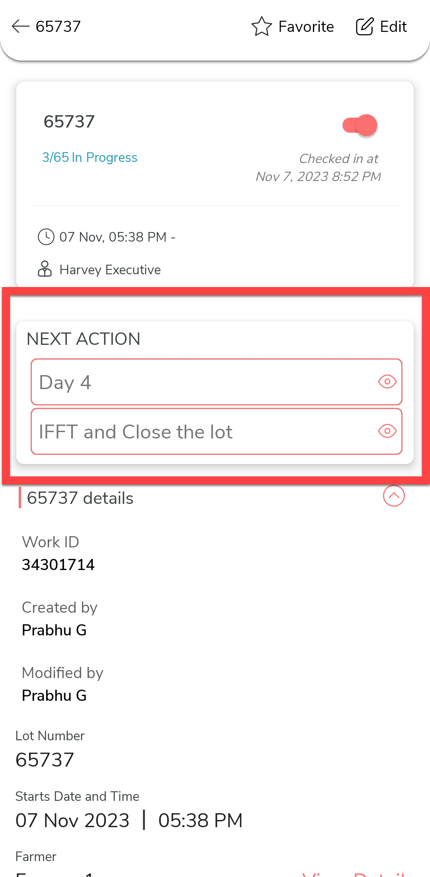Image resolution: width=430 pixels, height=877 pixels.
Task: Click the clock icon beside 07 Nov
Action: click(x=46, y=237)
